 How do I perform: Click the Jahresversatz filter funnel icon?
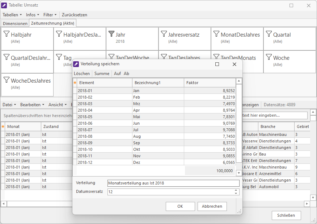coord(164,34)
